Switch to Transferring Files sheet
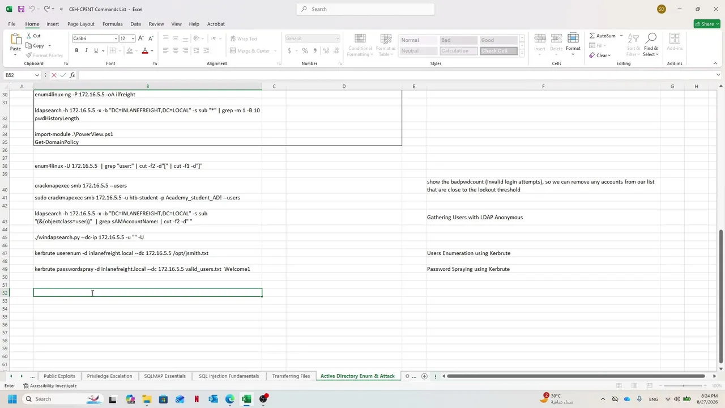Viewport: 725px width, 408px height. 291,376
